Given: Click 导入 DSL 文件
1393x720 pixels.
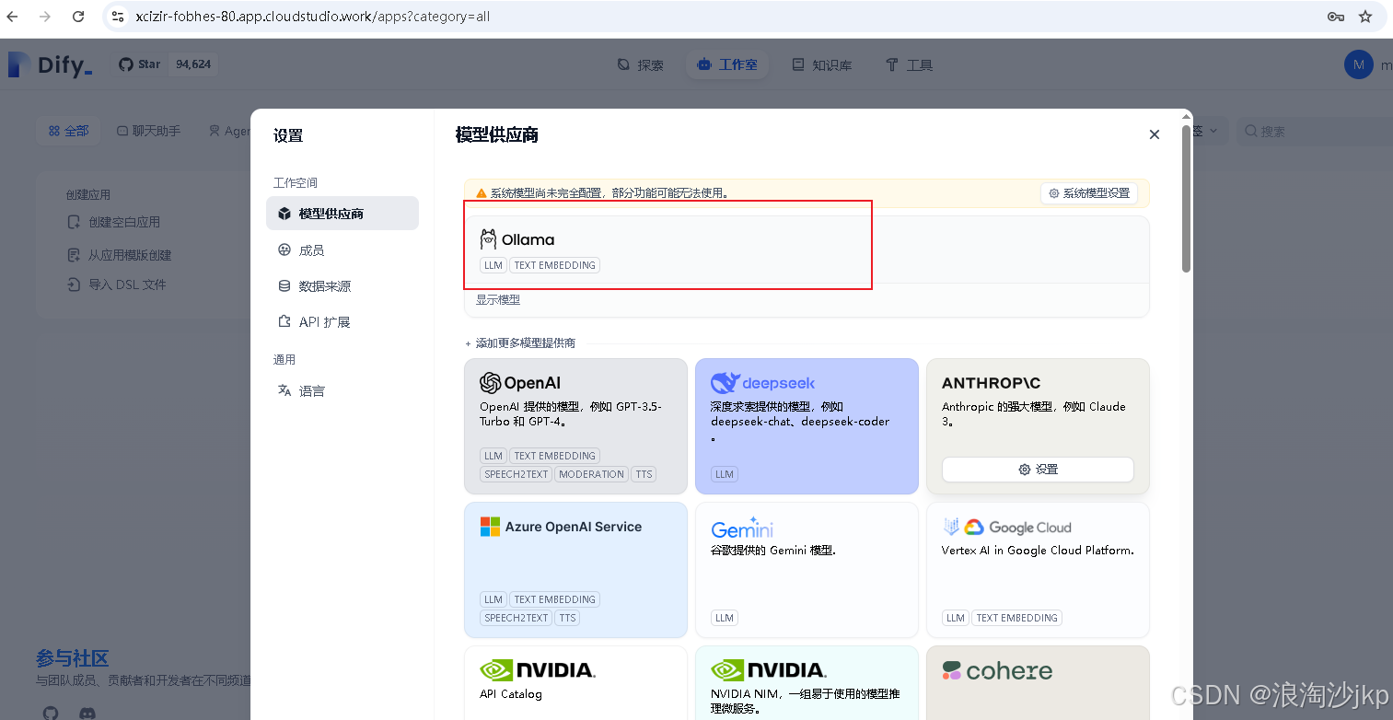Looking at the screenshot, I should [x=117, y=285].
